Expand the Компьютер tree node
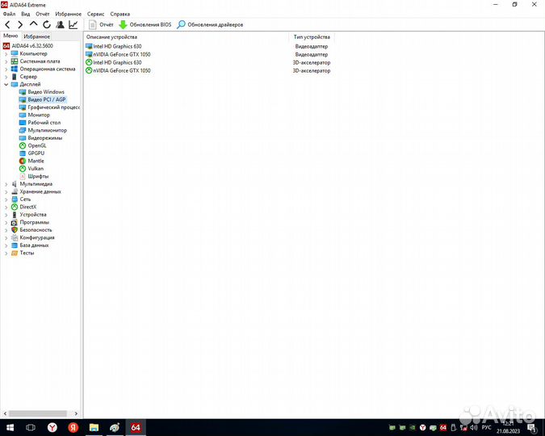The width and height of the screenshot is (545, 436). point(6,53)
